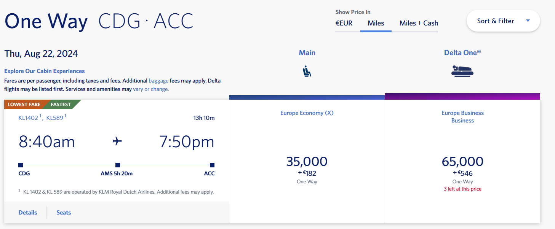
Task: Click the airplane icon between flight times
Action: point(117,142)
